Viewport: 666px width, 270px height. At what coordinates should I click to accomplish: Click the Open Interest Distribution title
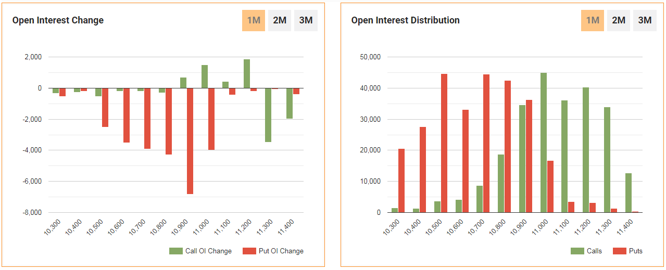[405, 21]
